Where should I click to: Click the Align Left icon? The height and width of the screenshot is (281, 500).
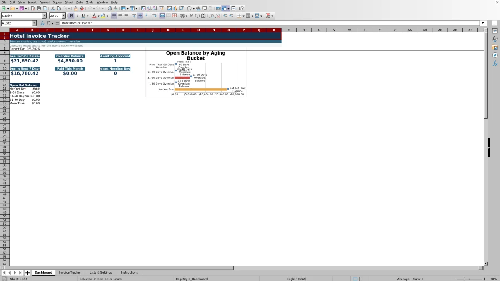(114, 16)
